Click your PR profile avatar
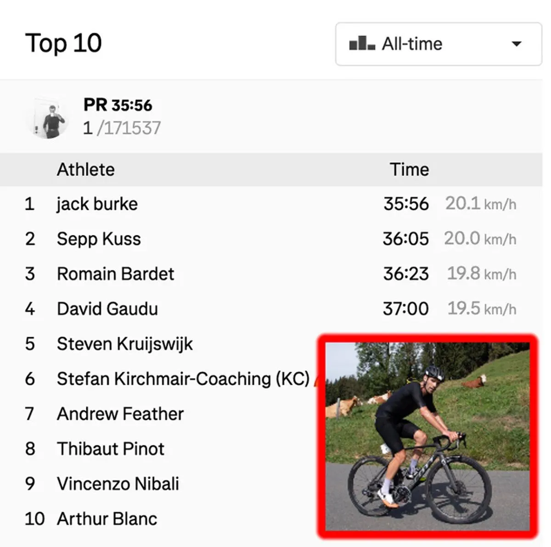 48,117
